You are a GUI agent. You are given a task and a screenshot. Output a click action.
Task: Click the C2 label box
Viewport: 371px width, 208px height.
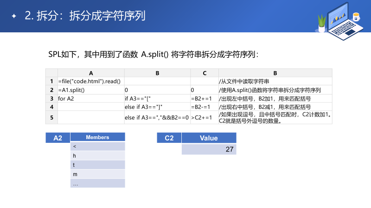tap(169, 138)
